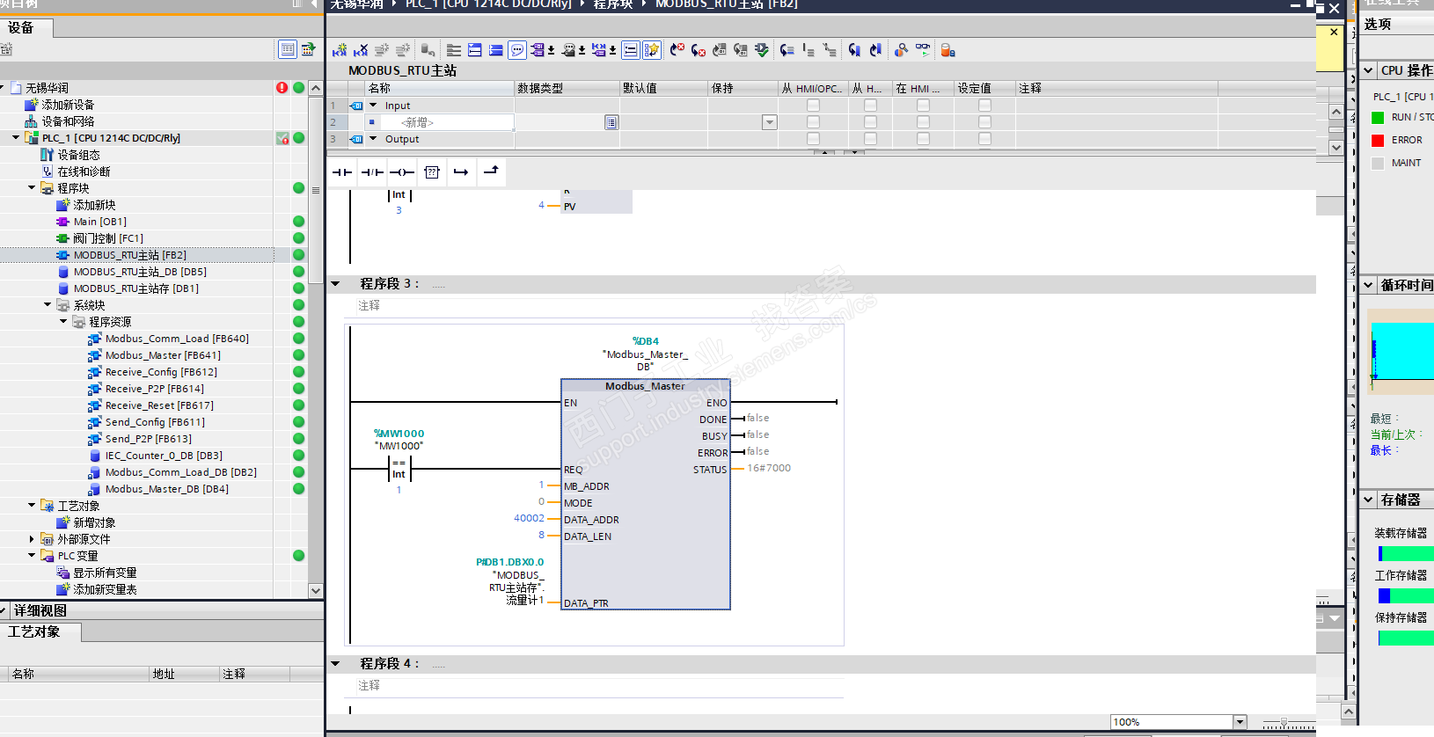The image size is (1434, 737).
Task: Expand the 外部源文件 folder
Action: click(32, 539)
